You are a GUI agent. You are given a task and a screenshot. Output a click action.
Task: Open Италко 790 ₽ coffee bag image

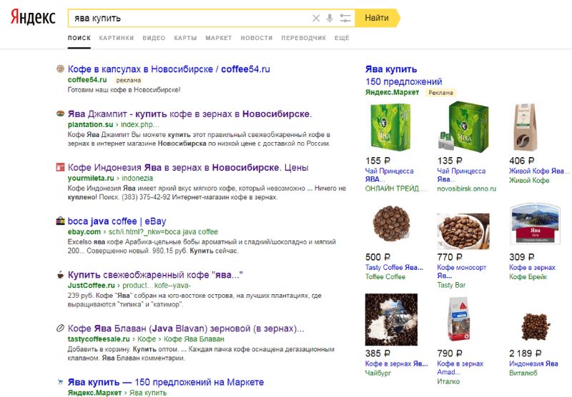[458, 318]
